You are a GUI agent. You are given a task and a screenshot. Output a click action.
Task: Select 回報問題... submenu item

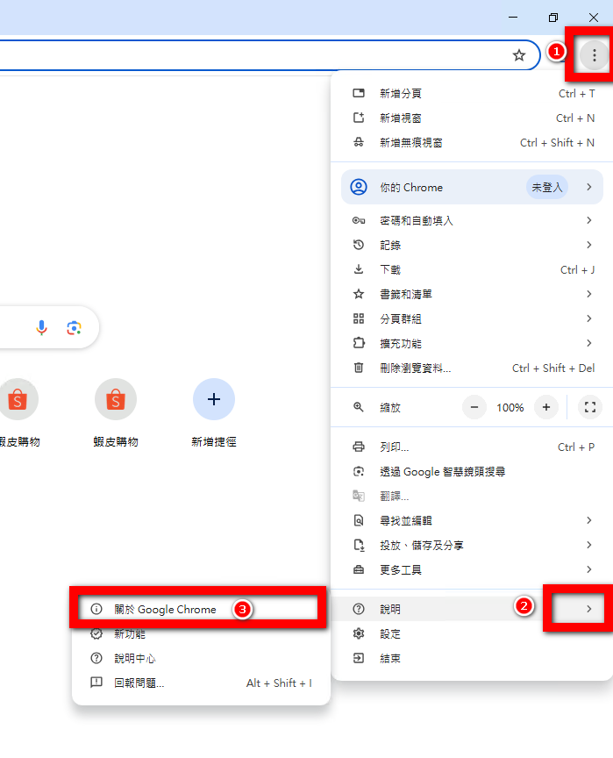[201, 683]
